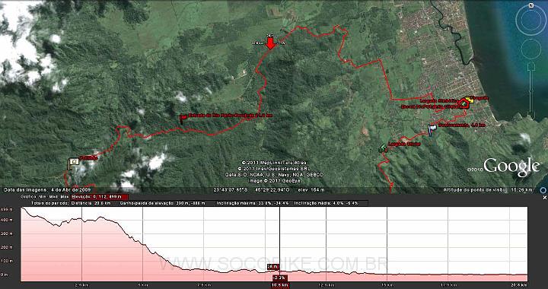Select the white-blue flag placemark near 4.8 km

432,130
